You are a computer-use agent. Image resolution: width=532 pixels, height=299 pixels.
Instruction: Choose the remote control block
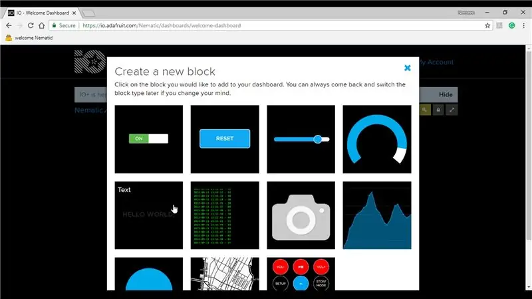(x=301, y=274)
